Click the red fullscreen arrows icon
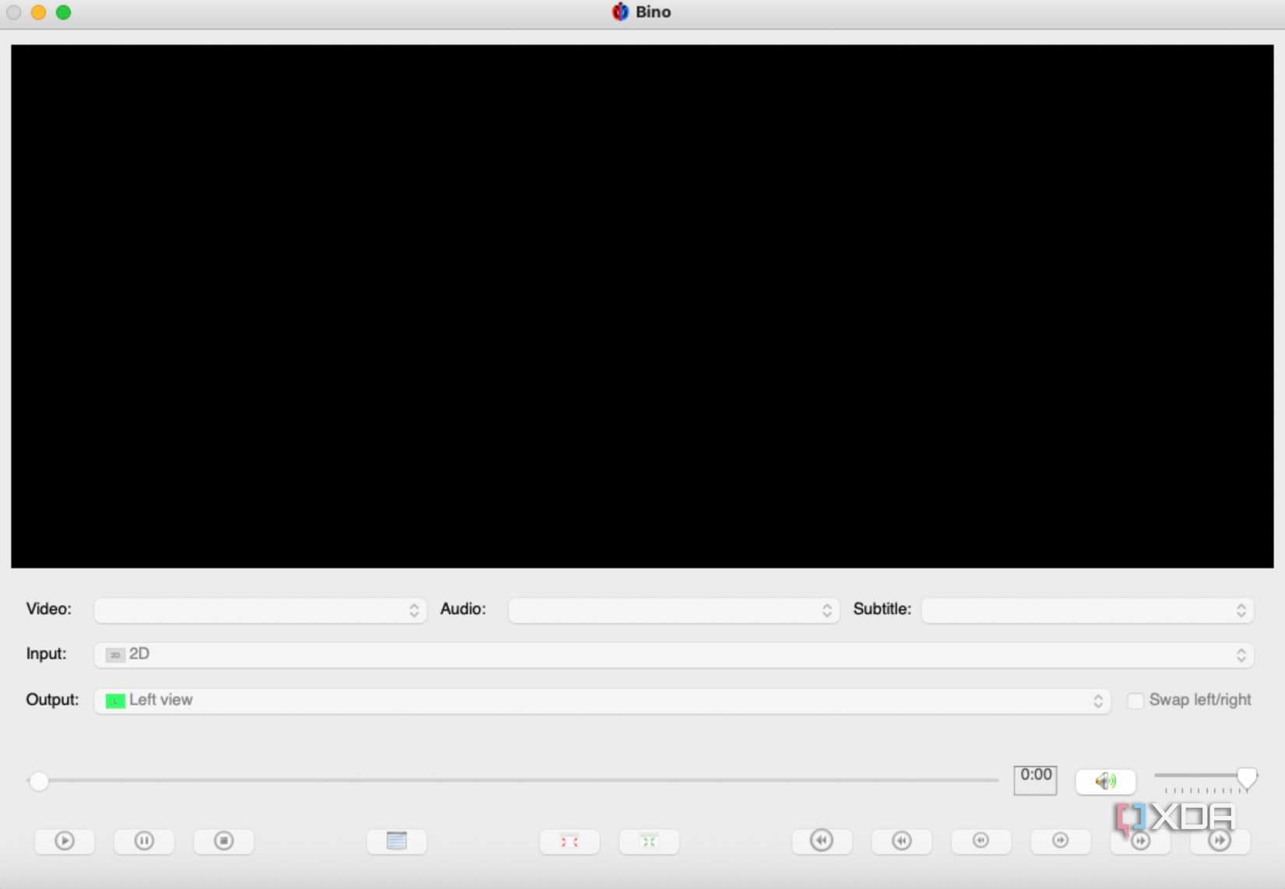This screenshot has height=889, width=1285. click(x=569, y=841)
